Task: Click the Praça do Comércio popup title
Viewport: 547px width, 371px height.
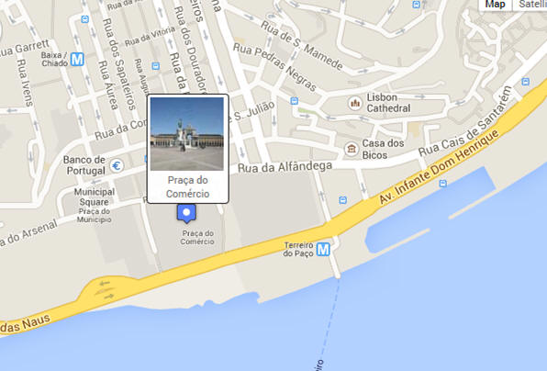Action: (x=187, y=186)
